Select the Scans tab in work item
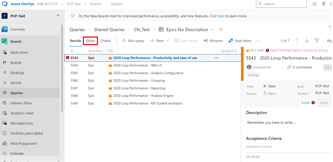333x162 pixels. tap(324, 103)
